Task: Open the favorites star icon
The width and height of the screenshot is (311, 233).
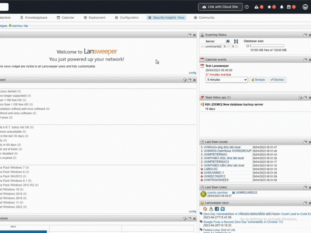Action: [269, 7]
